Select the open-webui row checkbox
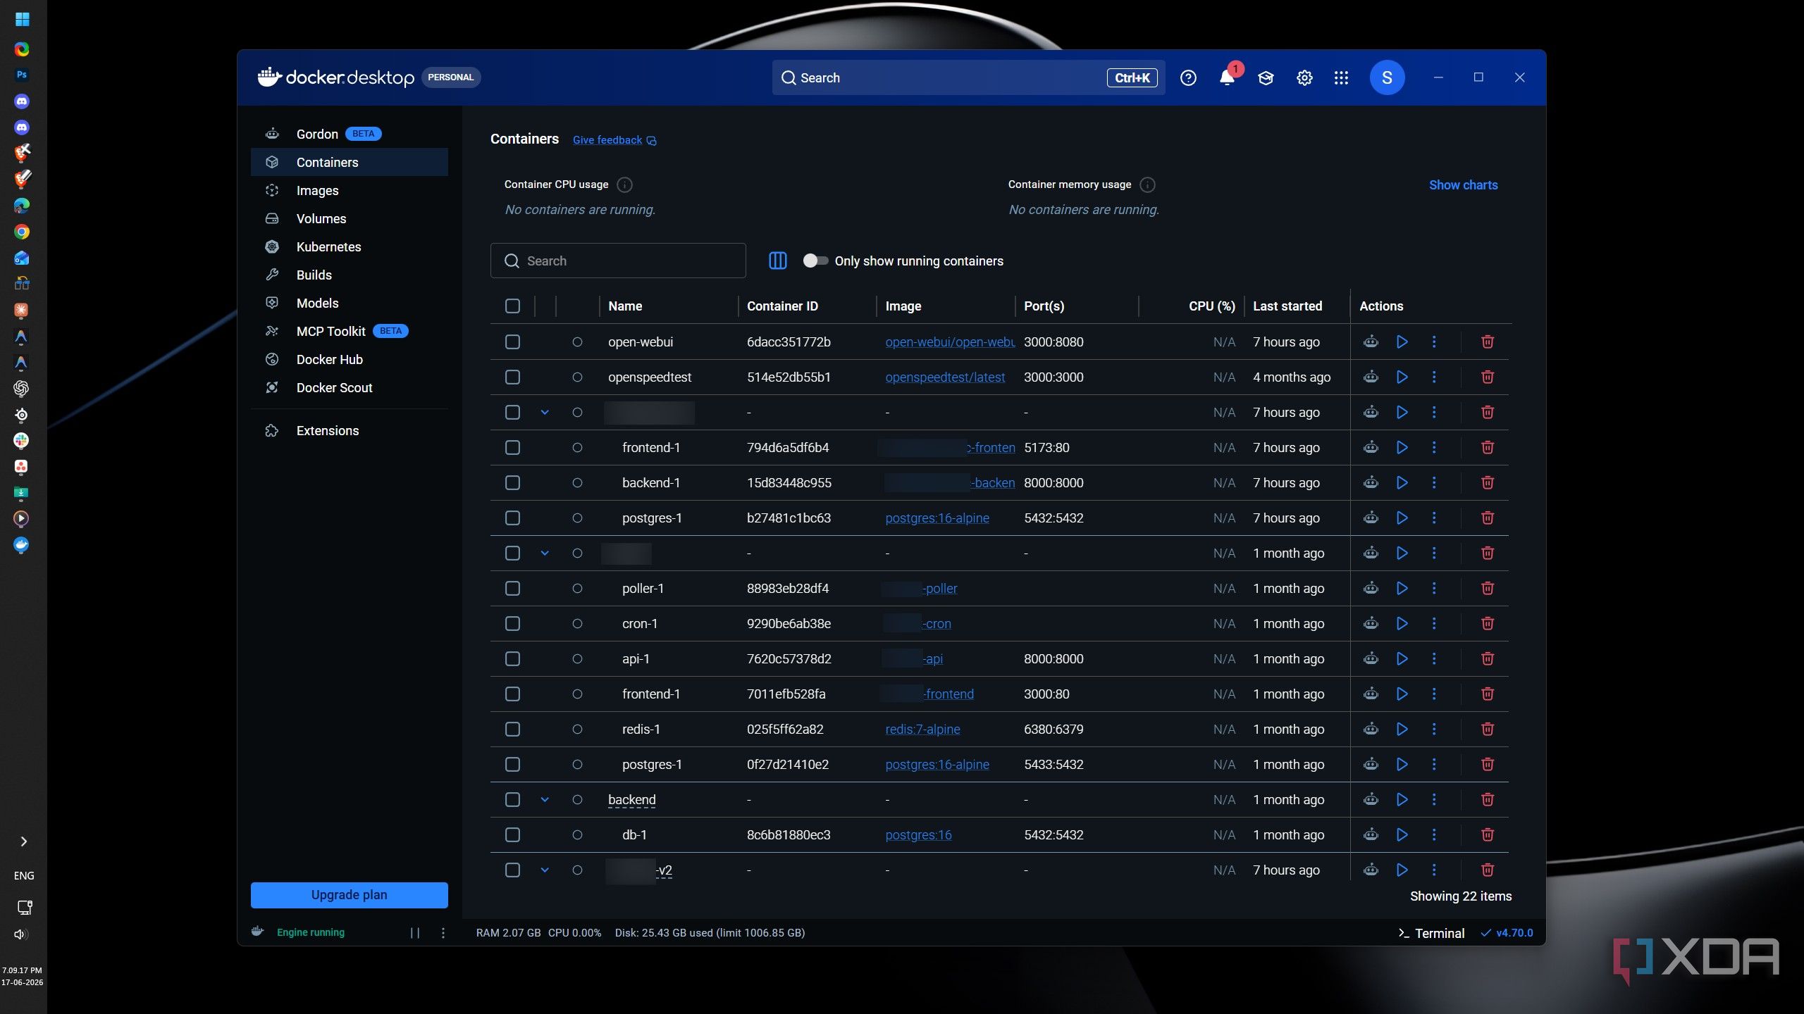Image resolution: width=1804 pixels, height=1014 pixels. pyautogui.click(x=512, y=342)
